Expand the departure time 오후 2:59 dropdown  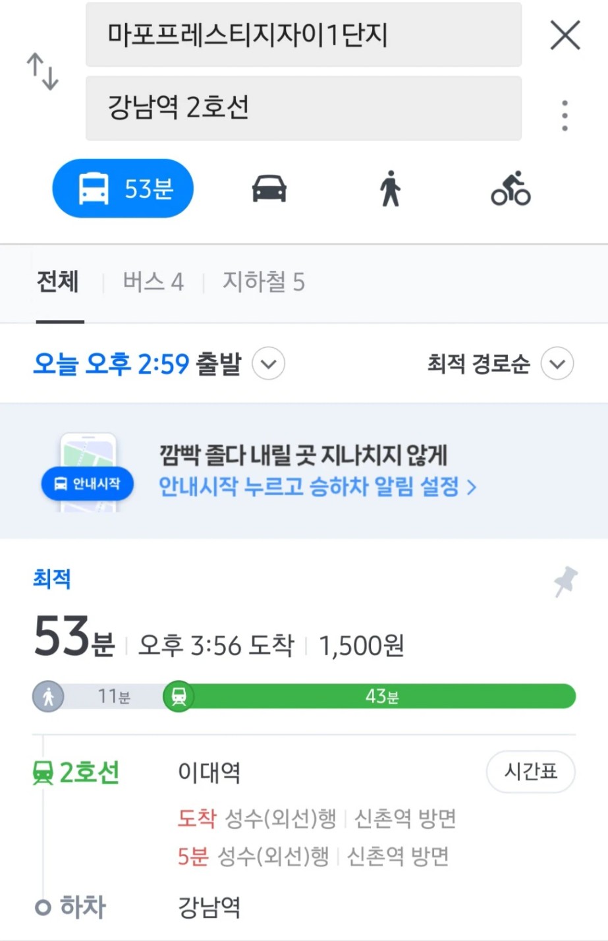[x=269, y=364]
